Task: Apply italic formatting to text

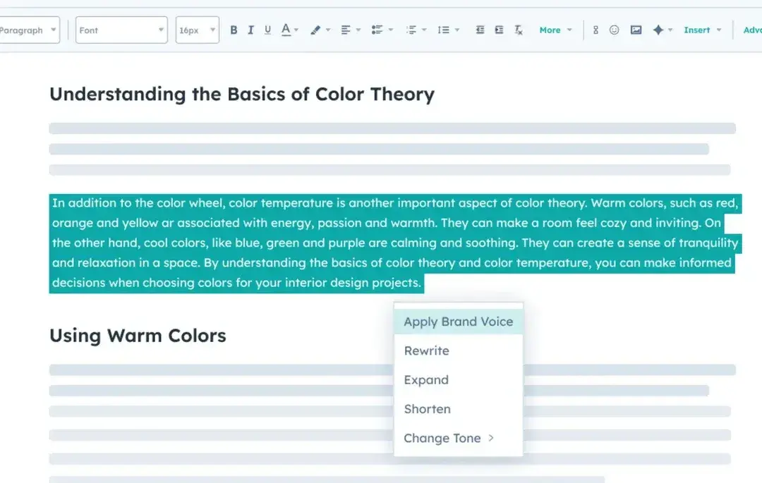Action: tap(250, 30)
